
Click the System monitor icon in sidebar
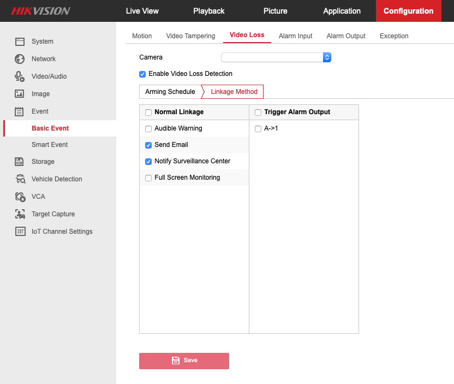(20, 42)
